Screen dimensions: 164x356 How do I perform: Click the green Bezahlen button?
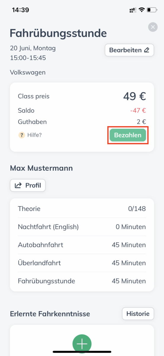(128, 135)
